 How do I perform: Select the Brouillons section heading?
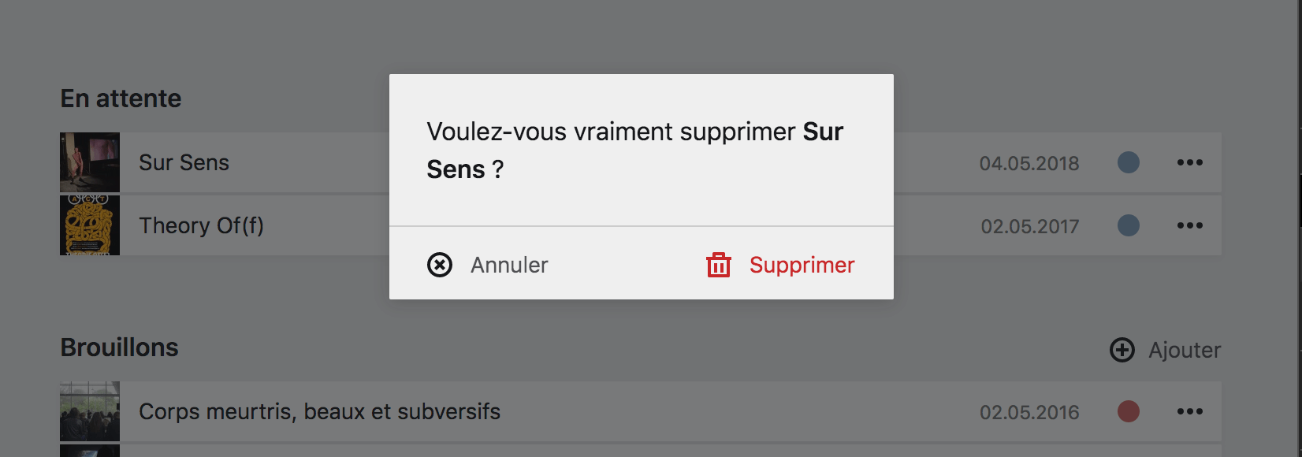point(120,347)
